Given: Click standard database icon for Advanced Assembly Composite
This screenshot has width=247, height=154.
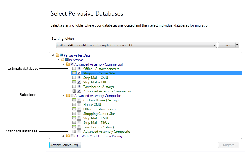Looking at the screenshot, I should [74, 131].
